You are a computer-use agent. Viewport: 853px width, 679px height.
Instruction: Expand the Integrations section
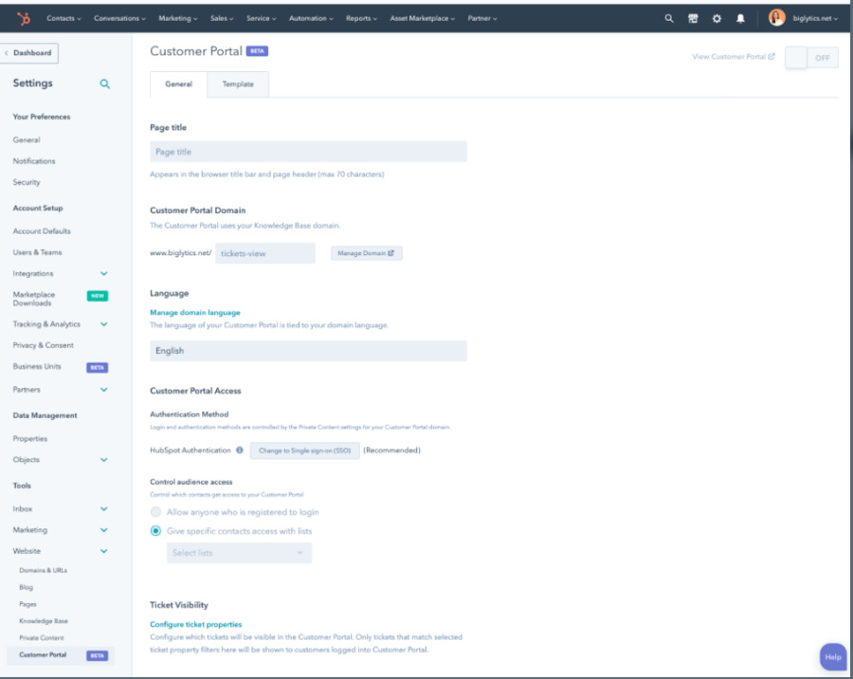coord(104,273)
